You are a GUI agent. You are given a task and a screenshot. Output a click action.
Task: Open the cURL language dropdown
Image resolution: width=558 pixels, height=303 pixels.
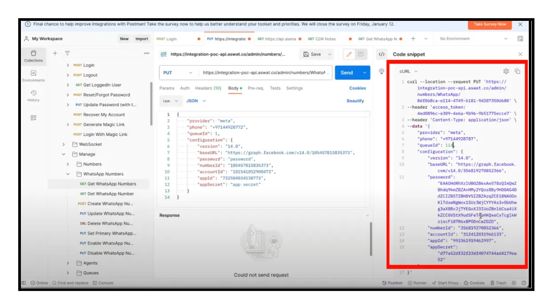[x=408, y=71]
